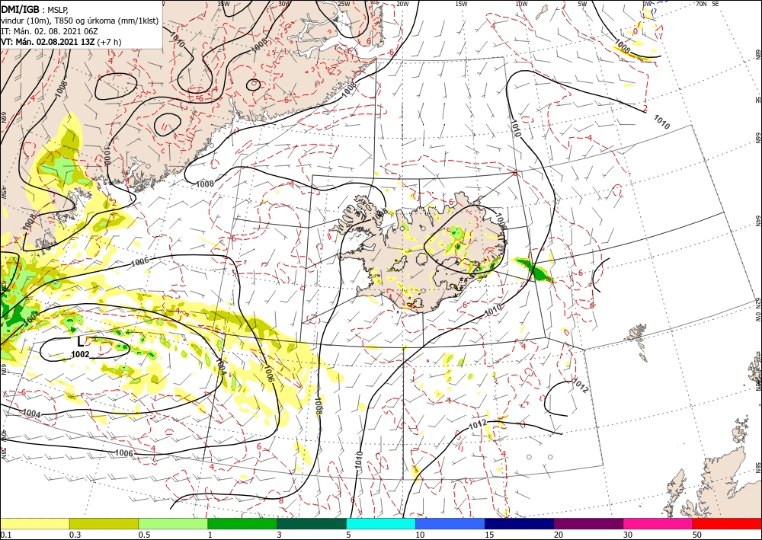
Task: Click the '30W' longitude label
Action: [284, 4]
